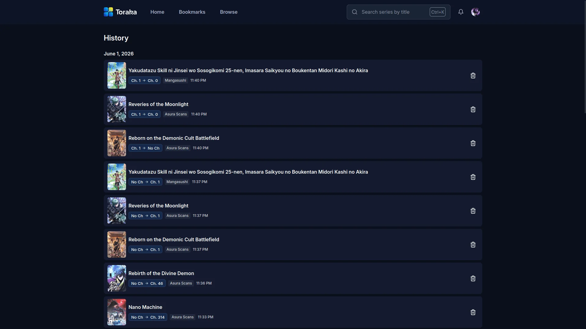Open the Yakudatazu title from 11:40 PM
Viewport: 586px width, 329px height.
[x=248, y=70]
